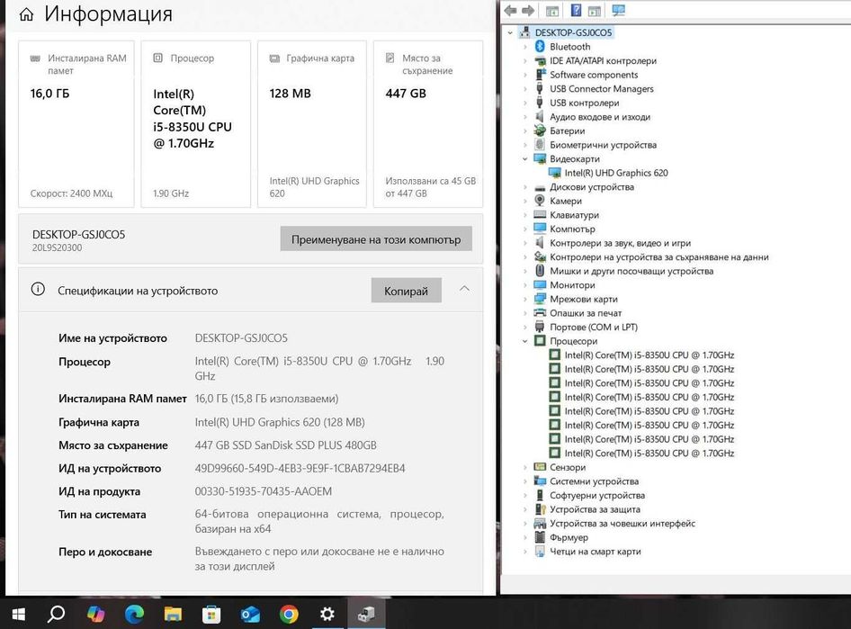The image size is (851, 629).
Task: Expand the USB контролери node
Action: point(524,103)
